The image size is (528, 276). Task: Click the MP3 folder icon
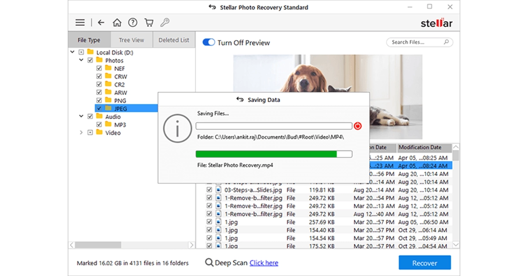[x=108, y=124]
